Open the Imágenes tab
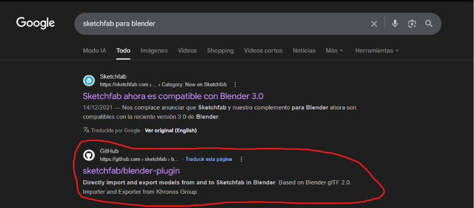The width and height of the screenshot is (474, 208). click(x=154, y=51)
